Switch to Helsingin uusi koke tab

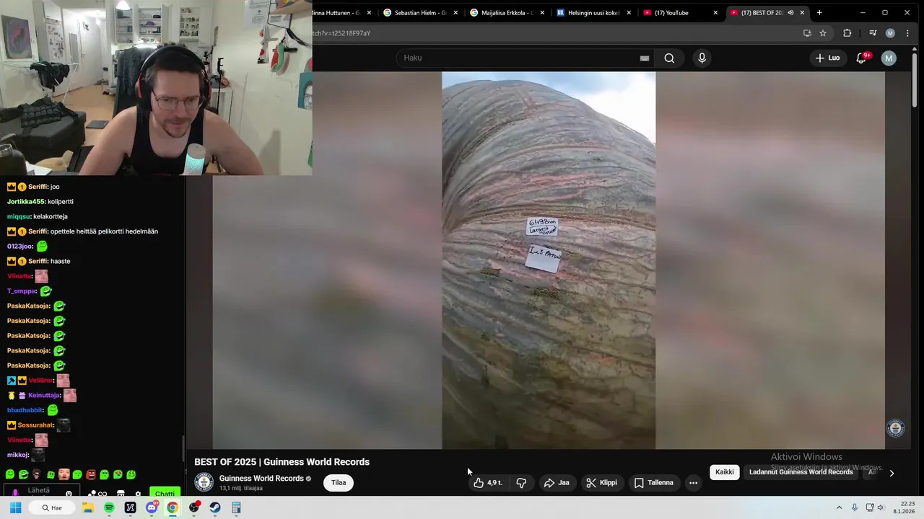594,13
